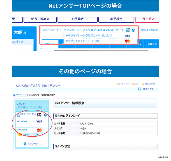Click the X icon on sidebar logout button
The image size is (171, 161).
(x=25, y=144)
